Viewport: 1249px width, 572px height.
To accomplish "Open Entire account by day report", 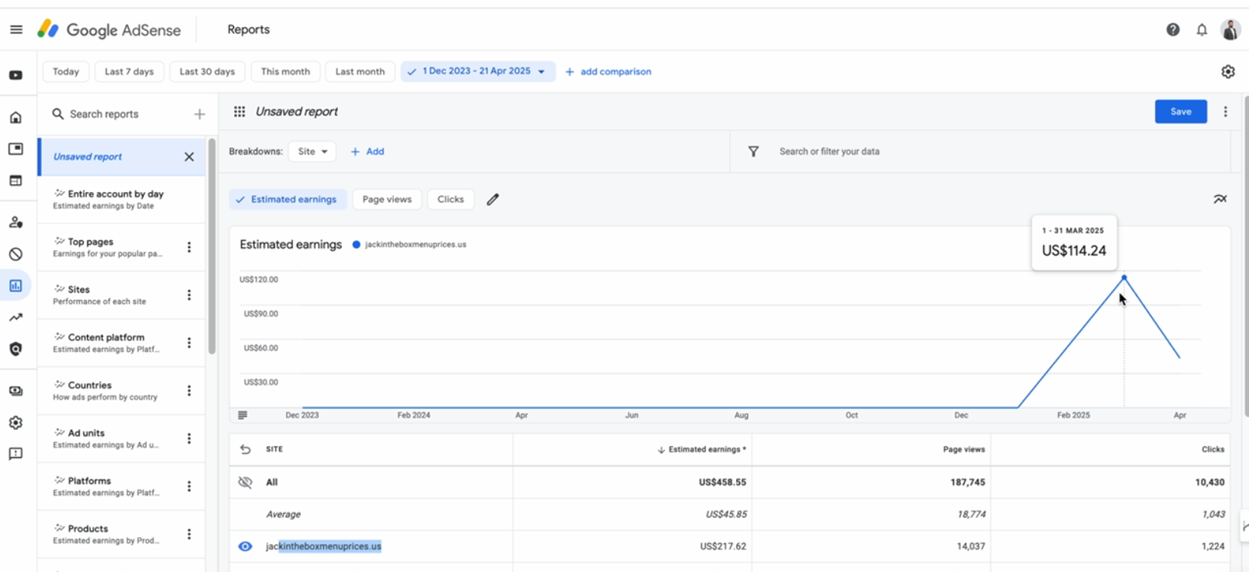I will [x=121, y=200].
